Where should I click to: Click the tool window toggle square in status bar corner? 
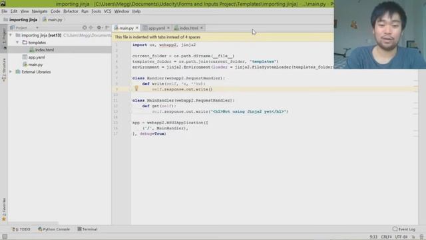pyautogui.click(x=5, y=237)
